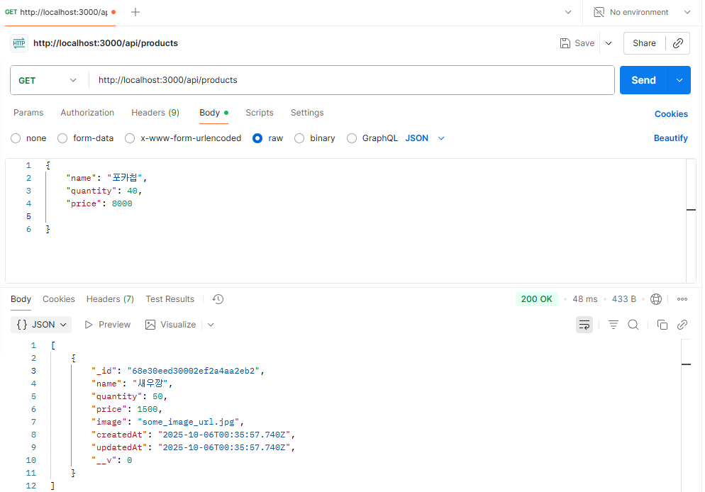Open response history clock icon
This screenshot has width=705, height=492.
point(218,299)
